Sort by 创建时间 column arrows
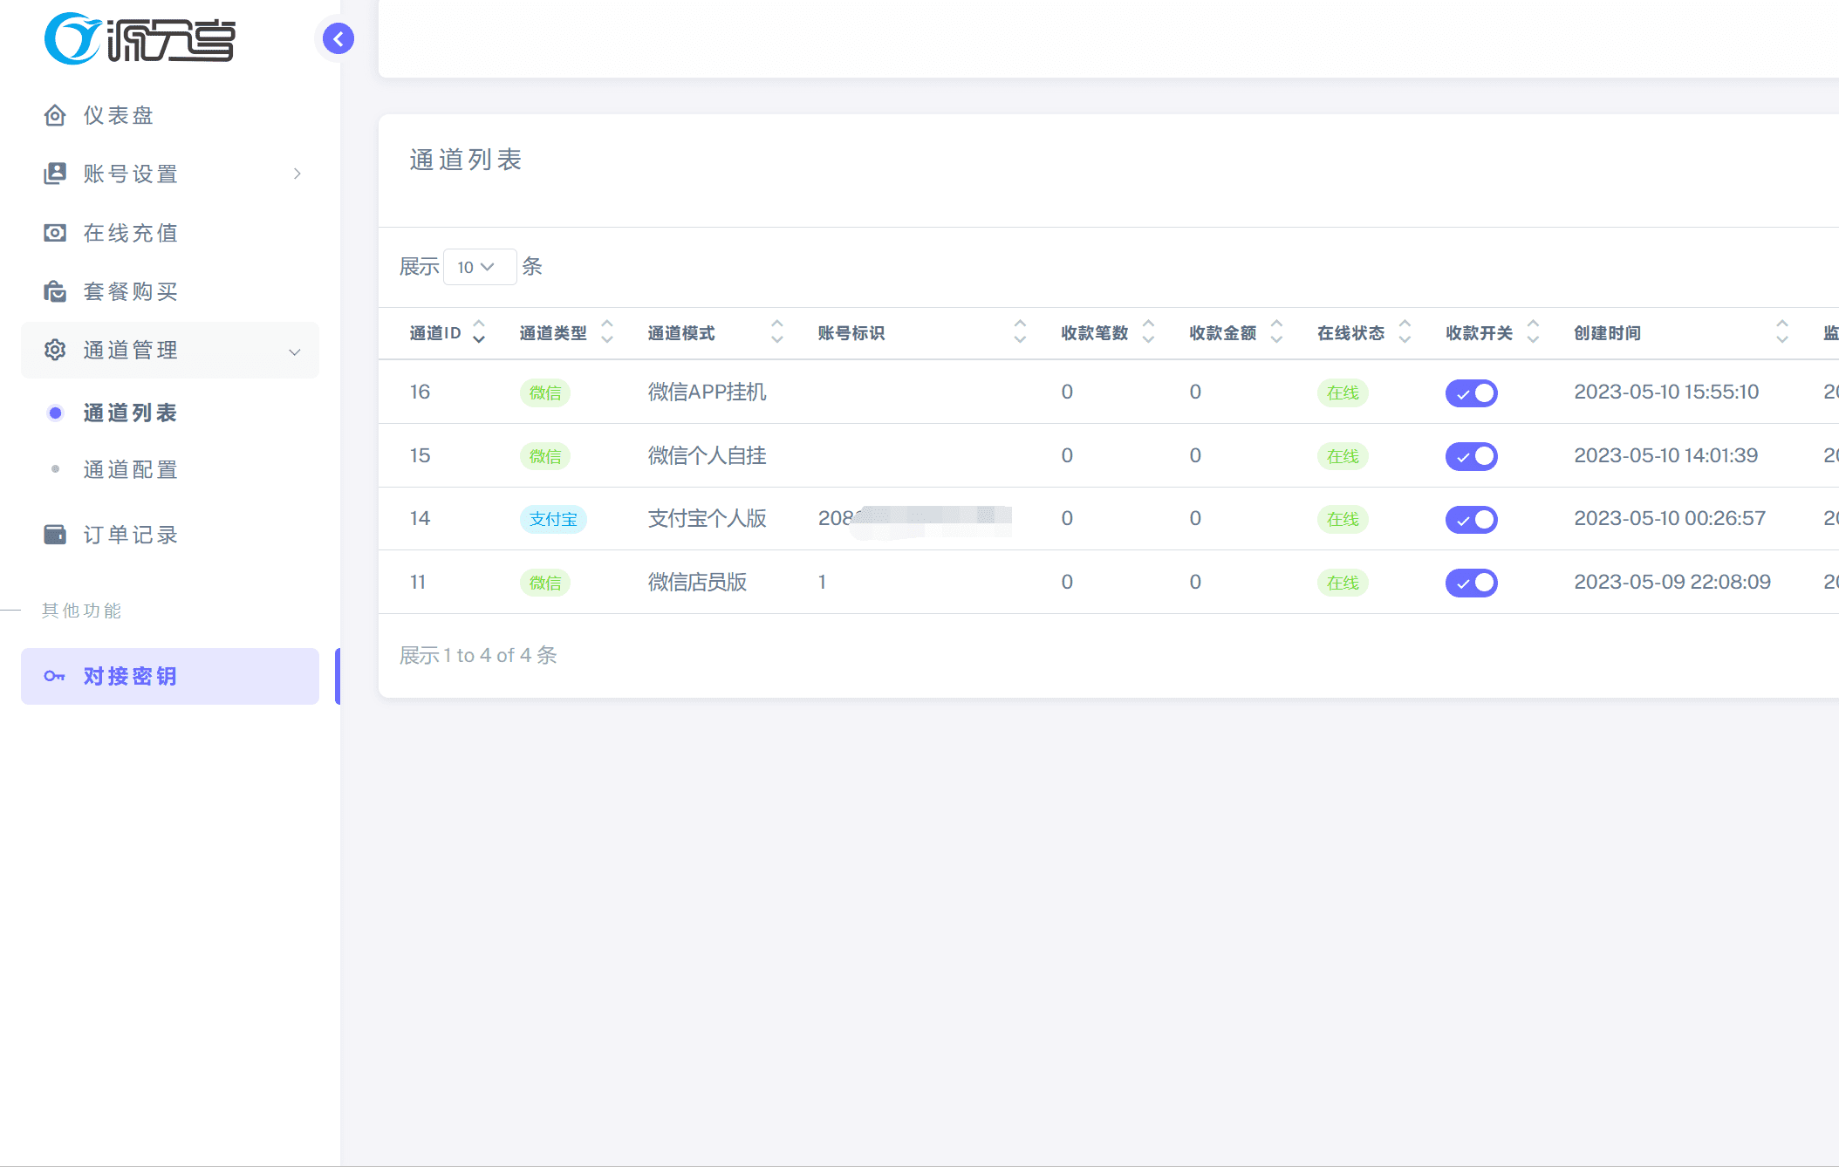The image size is (1839, 1167). pos(1782,331)
